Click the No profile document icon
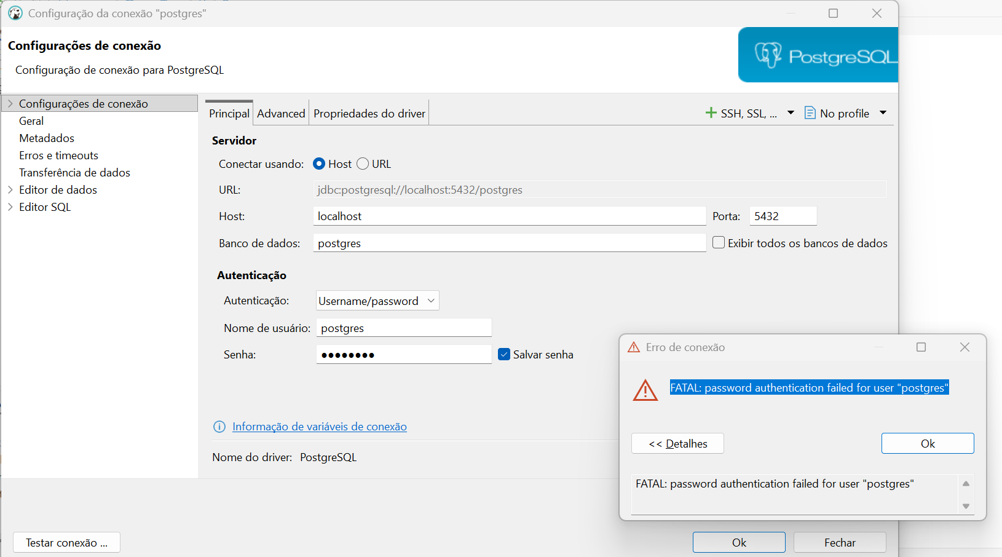 810,113
